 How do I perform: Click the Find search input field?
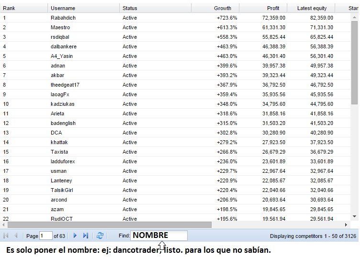159,236
